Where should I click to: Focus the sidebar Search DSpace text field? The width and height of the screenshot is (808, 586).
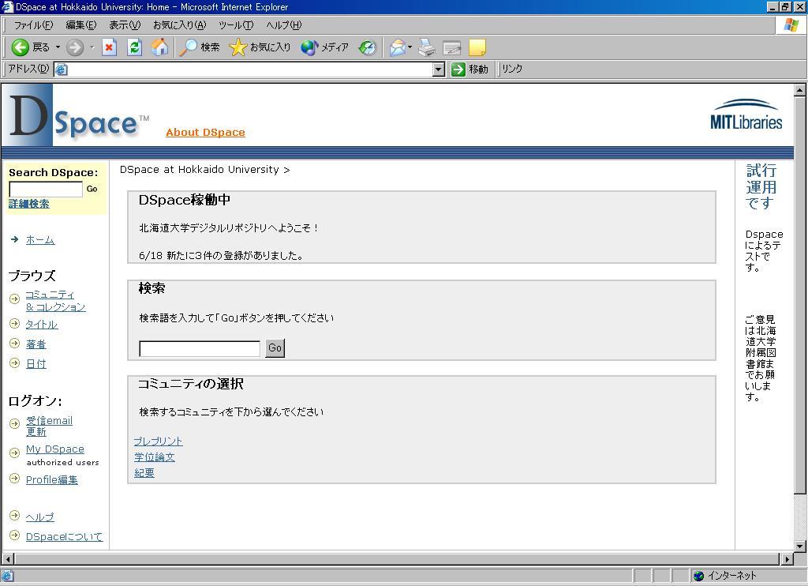(46, 190)
